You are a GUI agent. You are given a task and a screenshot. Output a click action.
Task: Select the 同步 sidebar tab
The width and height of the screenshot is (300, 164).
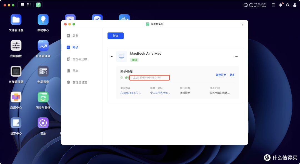coord(75,47)
